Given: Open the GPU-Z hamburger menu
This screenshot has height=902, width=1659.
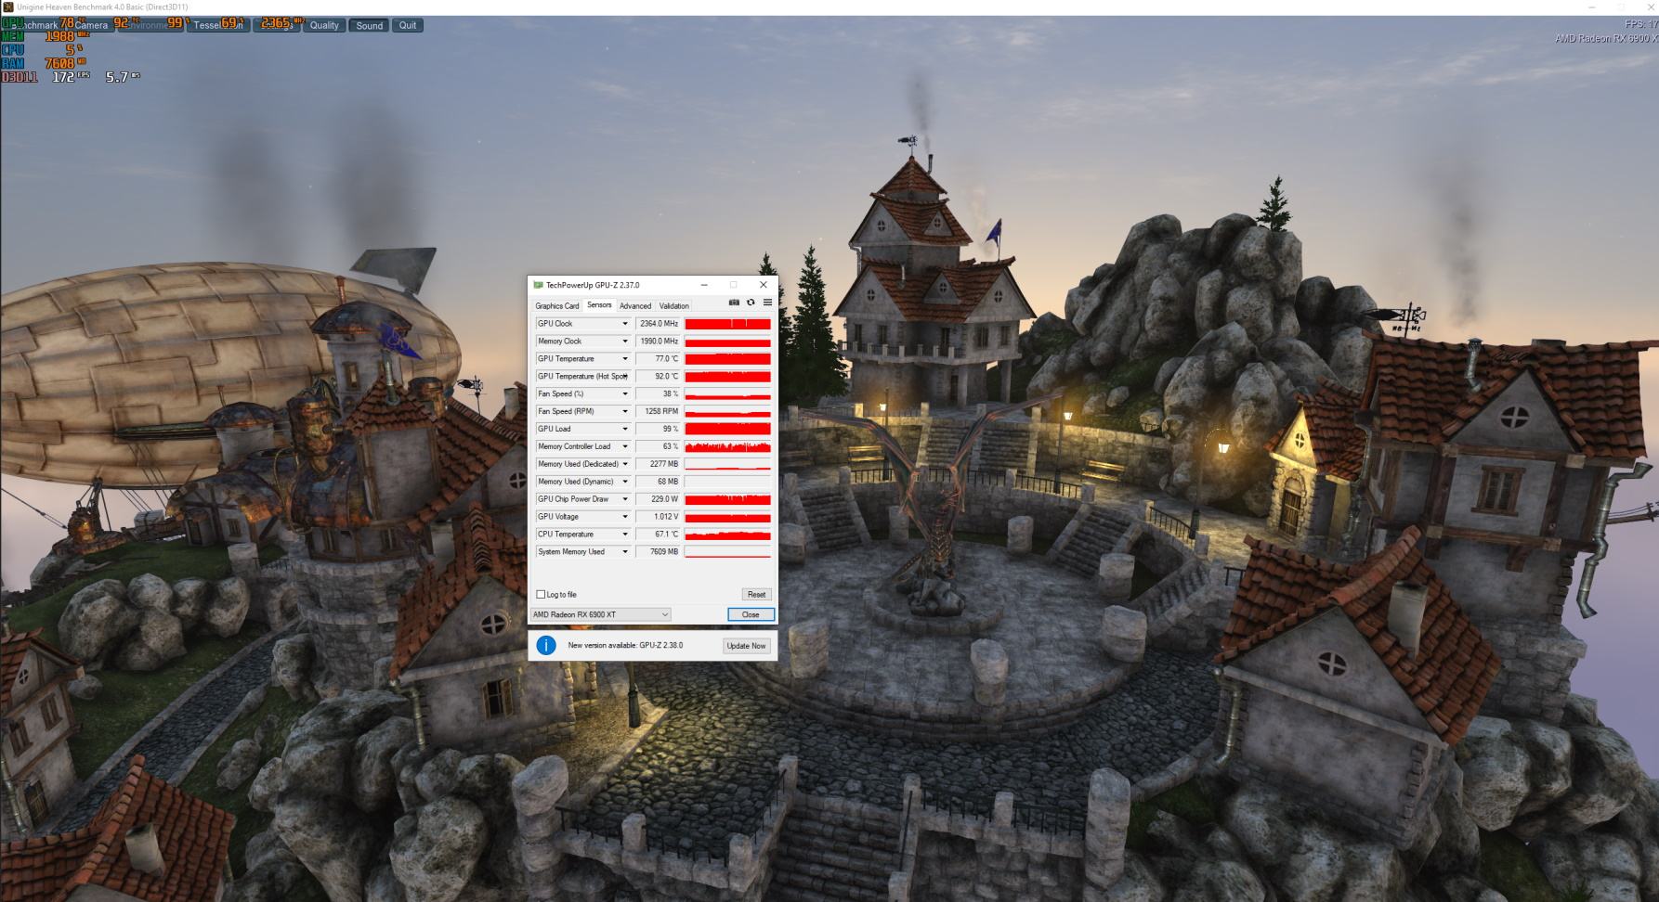Looking at the screenshot, I should (767, 303).
